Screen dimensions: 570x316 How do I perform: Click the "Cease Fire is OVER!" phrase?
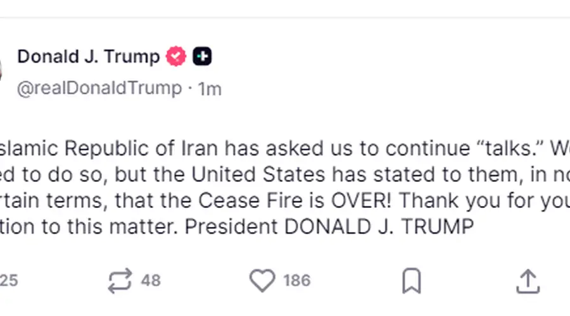point(294,200)
